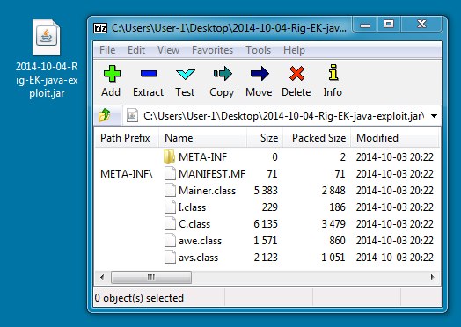Click the green Add plus icon

click(x=112, y=74)
